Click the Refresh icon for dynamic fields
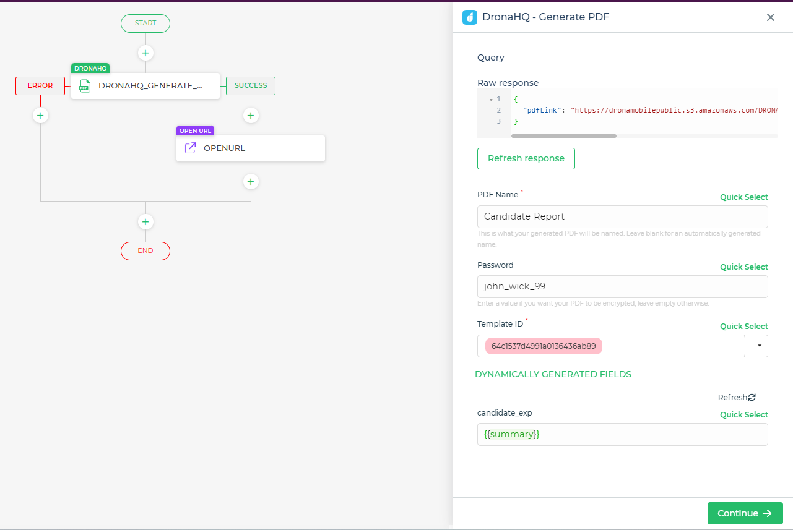 pos(752,398)
